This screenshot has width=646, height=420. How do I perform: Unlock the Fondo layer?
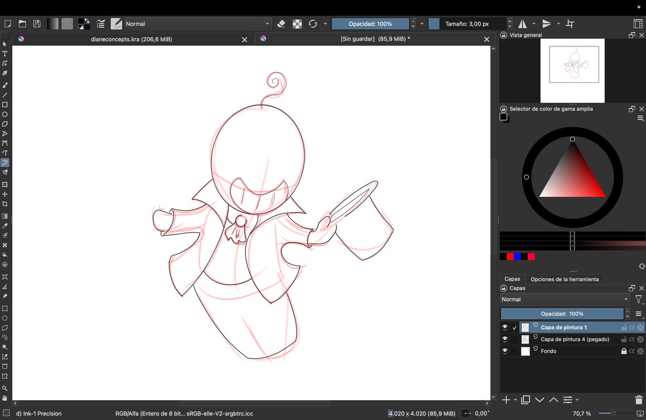(624, 351)
